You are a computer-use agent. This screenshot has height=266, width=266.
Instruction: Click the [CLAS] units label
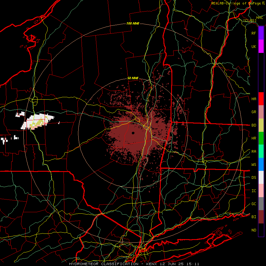click(x=250, y=20)
